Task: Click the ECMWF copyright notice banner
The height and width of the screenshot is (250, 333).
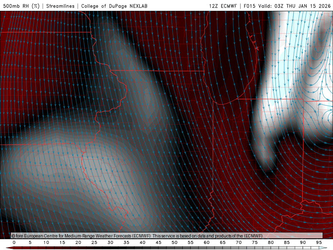Action: tap(167, 235)
